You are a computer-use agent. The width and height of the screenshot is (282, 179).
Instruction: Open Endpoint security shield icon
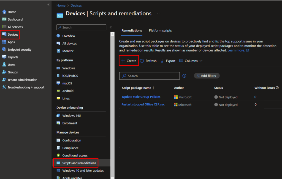pos(4,49)
